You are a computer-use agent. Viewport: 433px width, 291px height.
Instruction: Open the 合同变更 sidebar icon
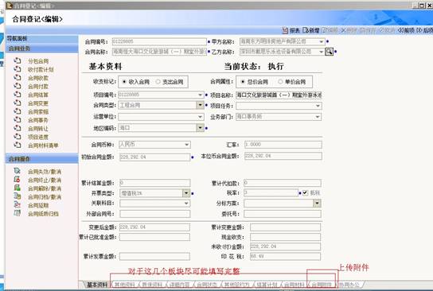(x=18, y=103)
